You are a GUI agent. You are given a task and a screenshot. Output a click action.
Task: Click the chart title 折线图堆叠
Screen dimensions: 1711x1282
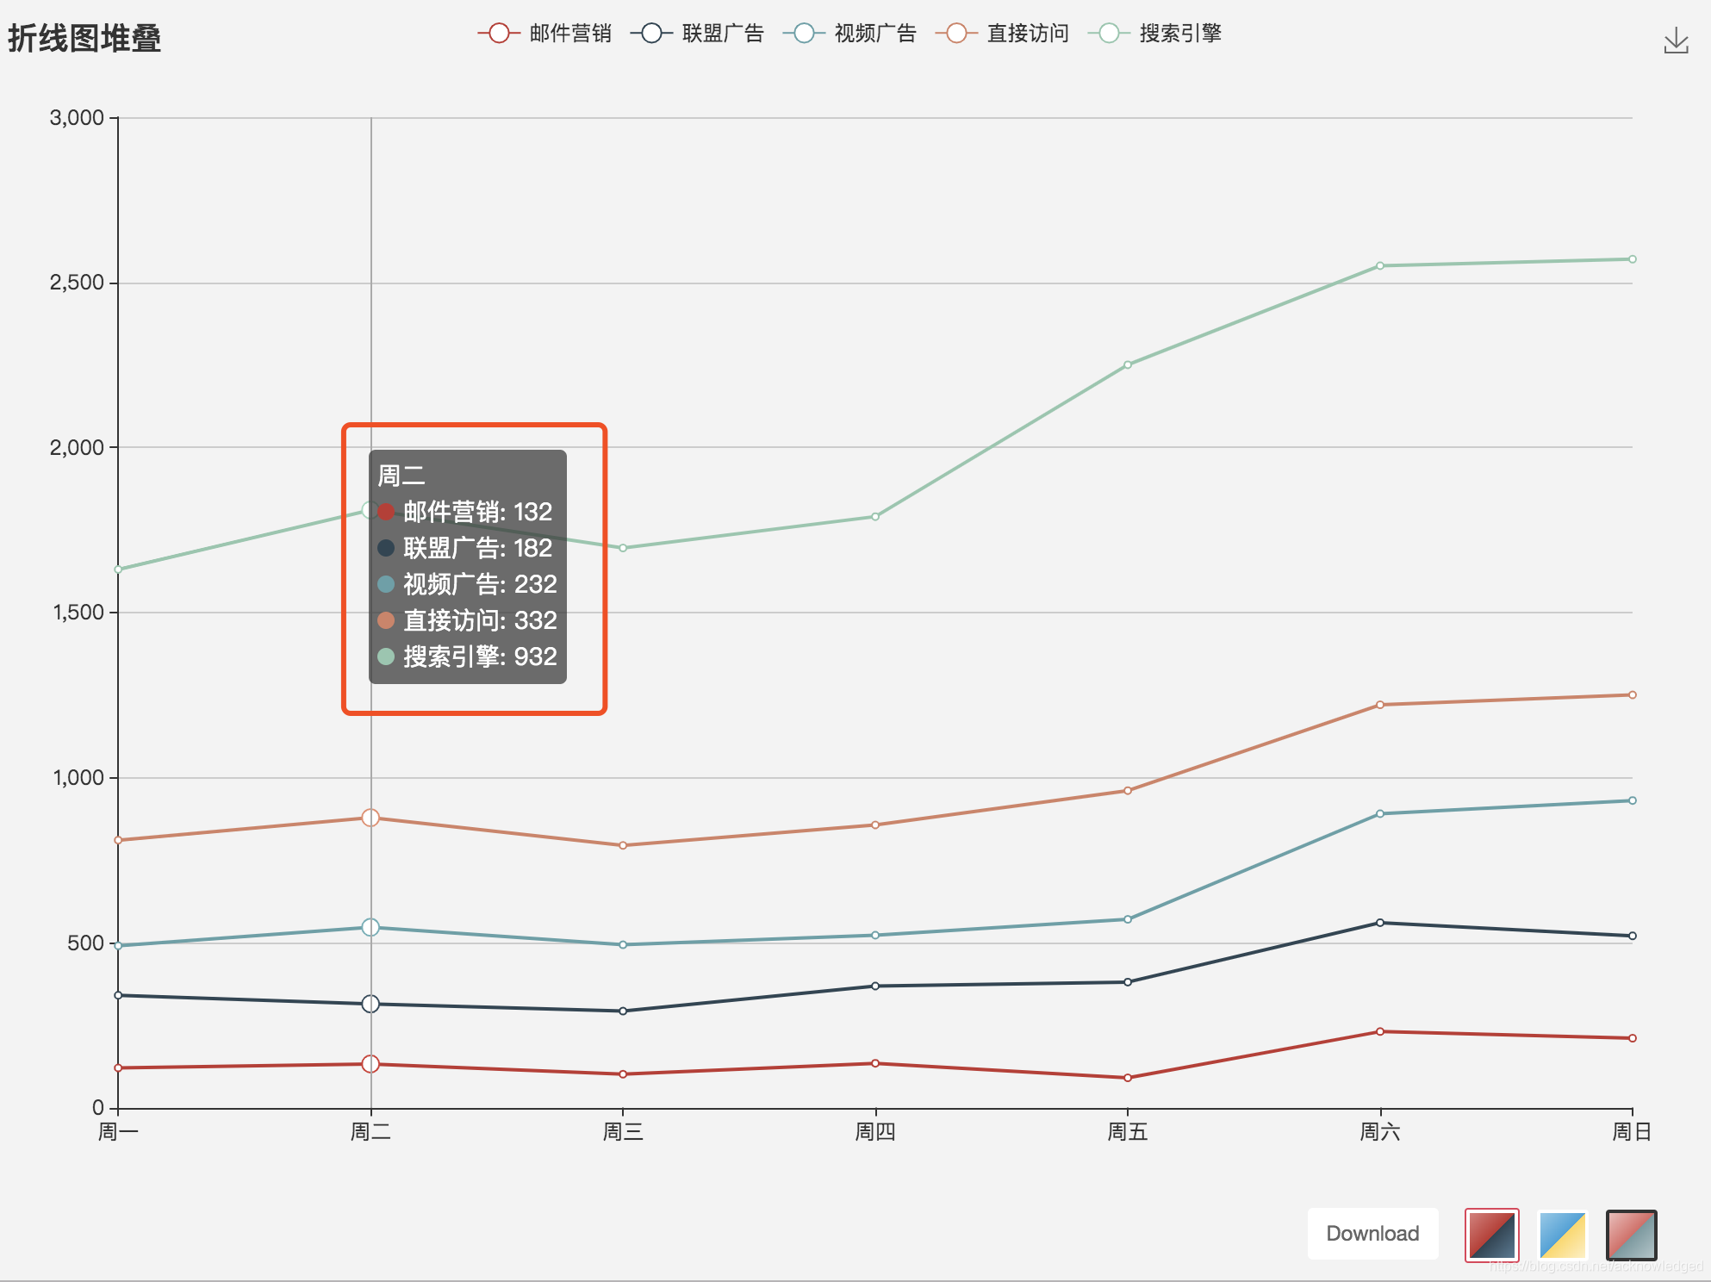pyautogui.click(x=84, y=38)
